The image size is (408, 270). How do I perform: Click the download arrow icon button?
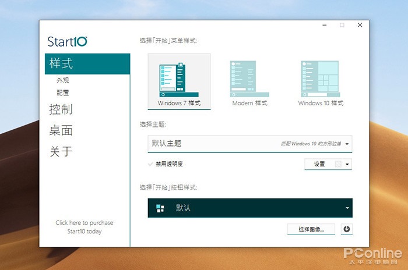pos(347,229)
